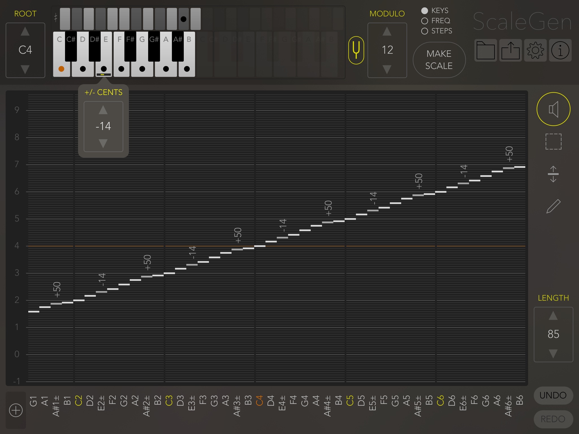
Task: Open the folder file browser icon
Action: (485, 50)
